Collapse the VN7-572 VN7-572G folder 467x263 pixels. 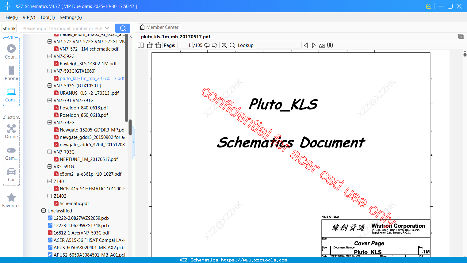[x=50, y=41]
